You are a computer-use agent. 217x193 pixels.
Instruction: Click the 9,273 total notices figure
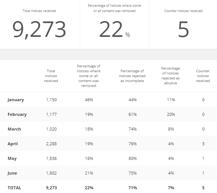click(x=39, y=29)
